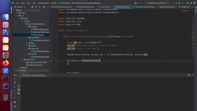The width and height of the screenshot is (197, 111).
Task: Expand the dao package
Action: point(27,43)
